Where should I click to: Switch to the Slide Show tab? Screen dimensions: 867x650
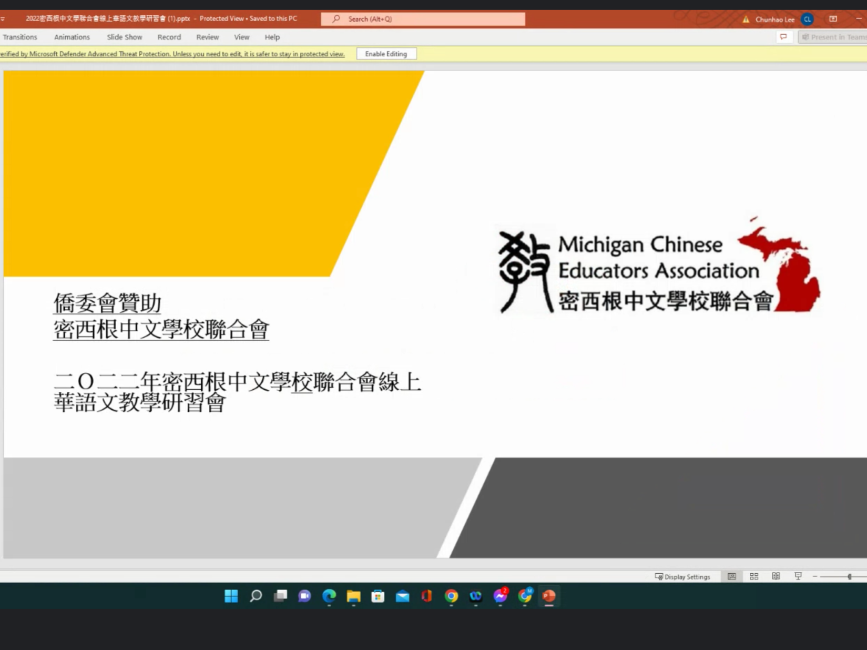tap(125, 37)
